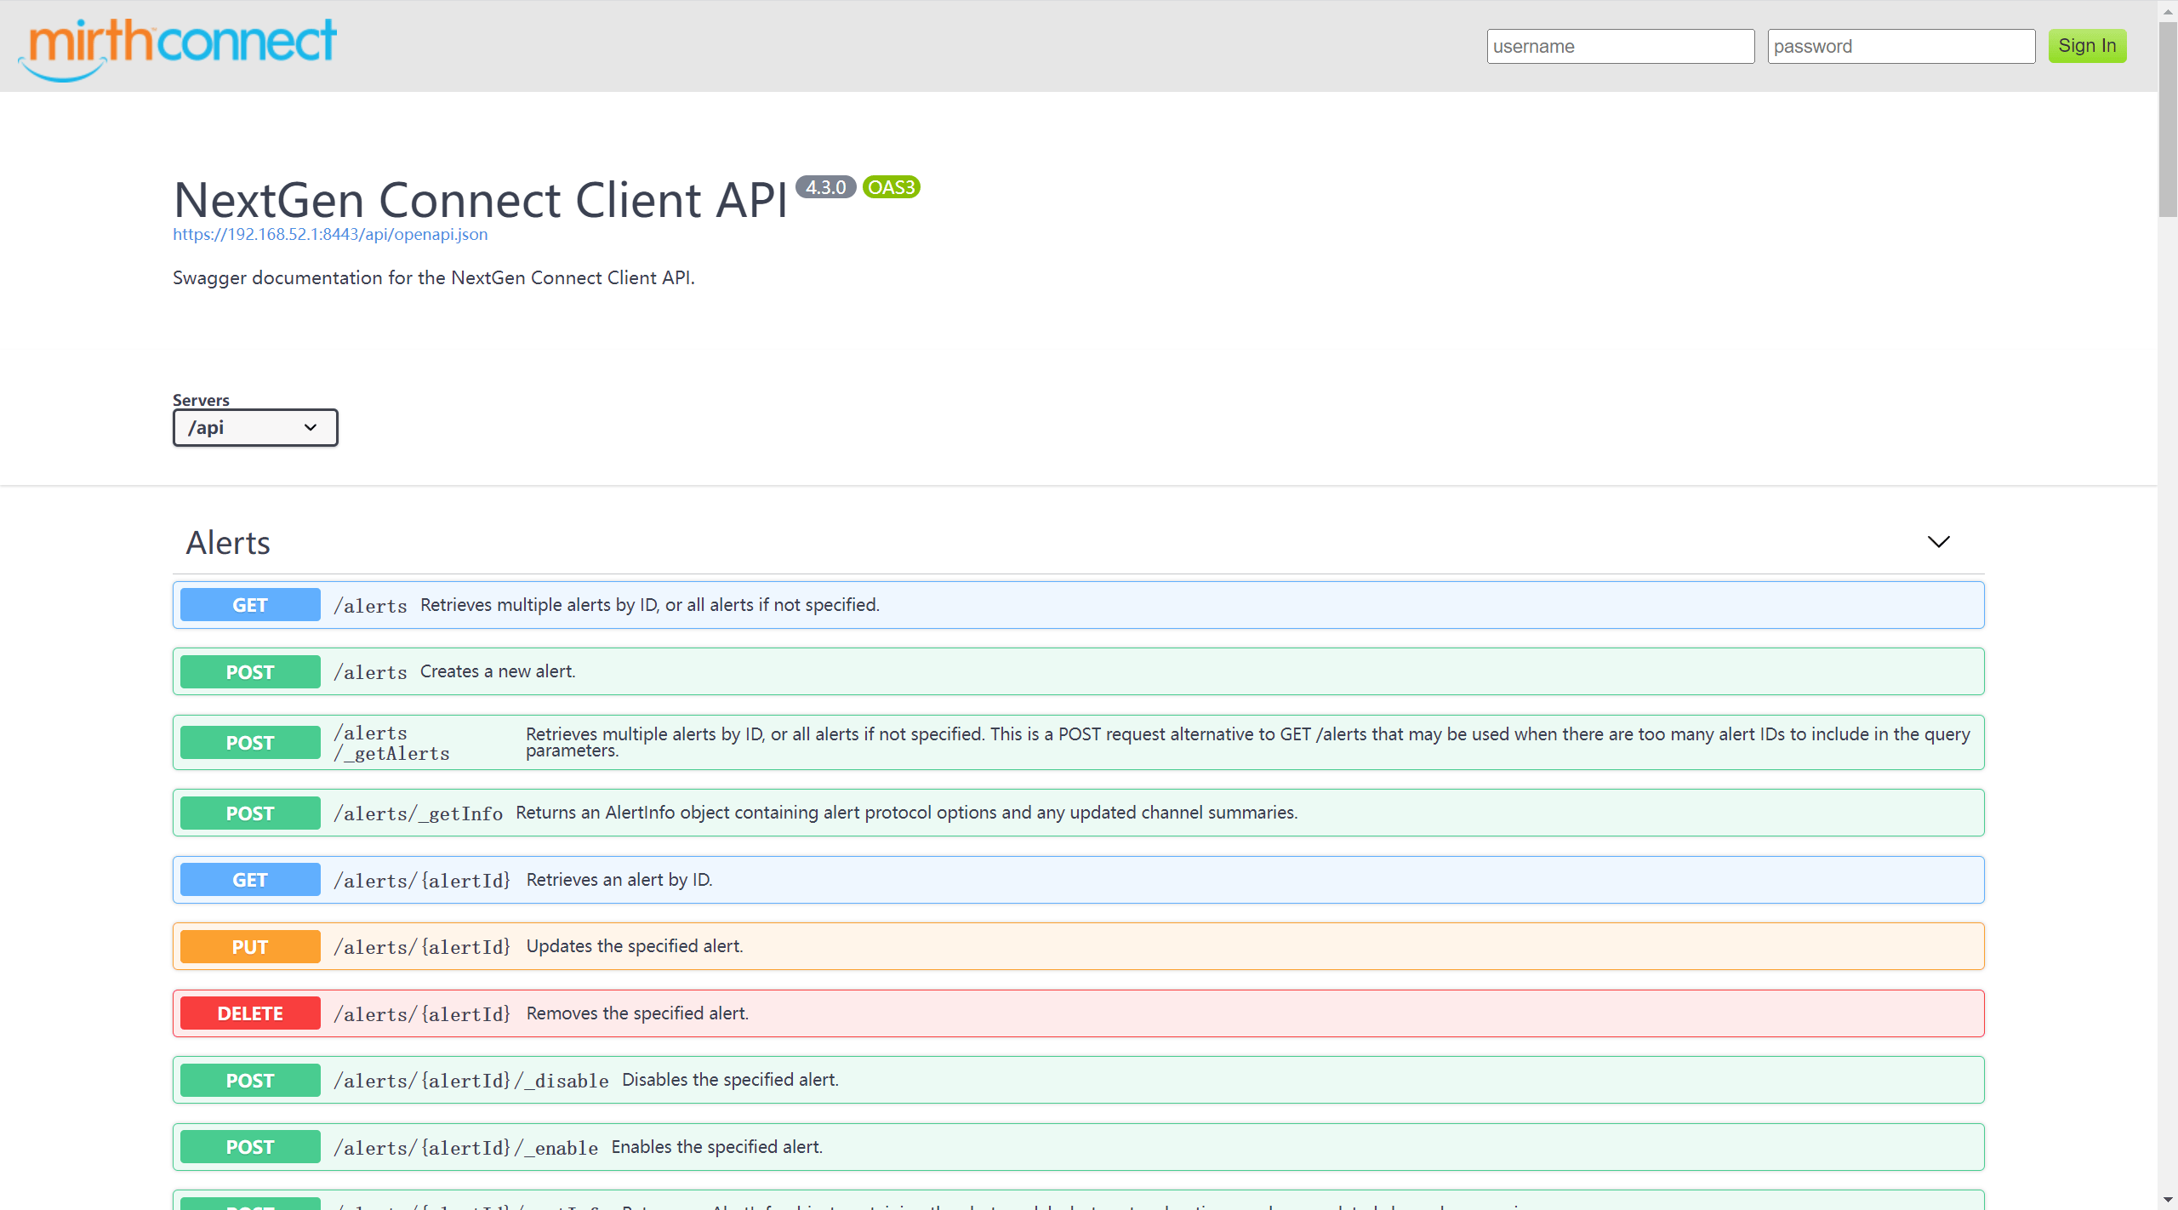
Task: Expand DELETE /alerts/{alertId} removes alert
Action: click(x=1078, y=1013)
